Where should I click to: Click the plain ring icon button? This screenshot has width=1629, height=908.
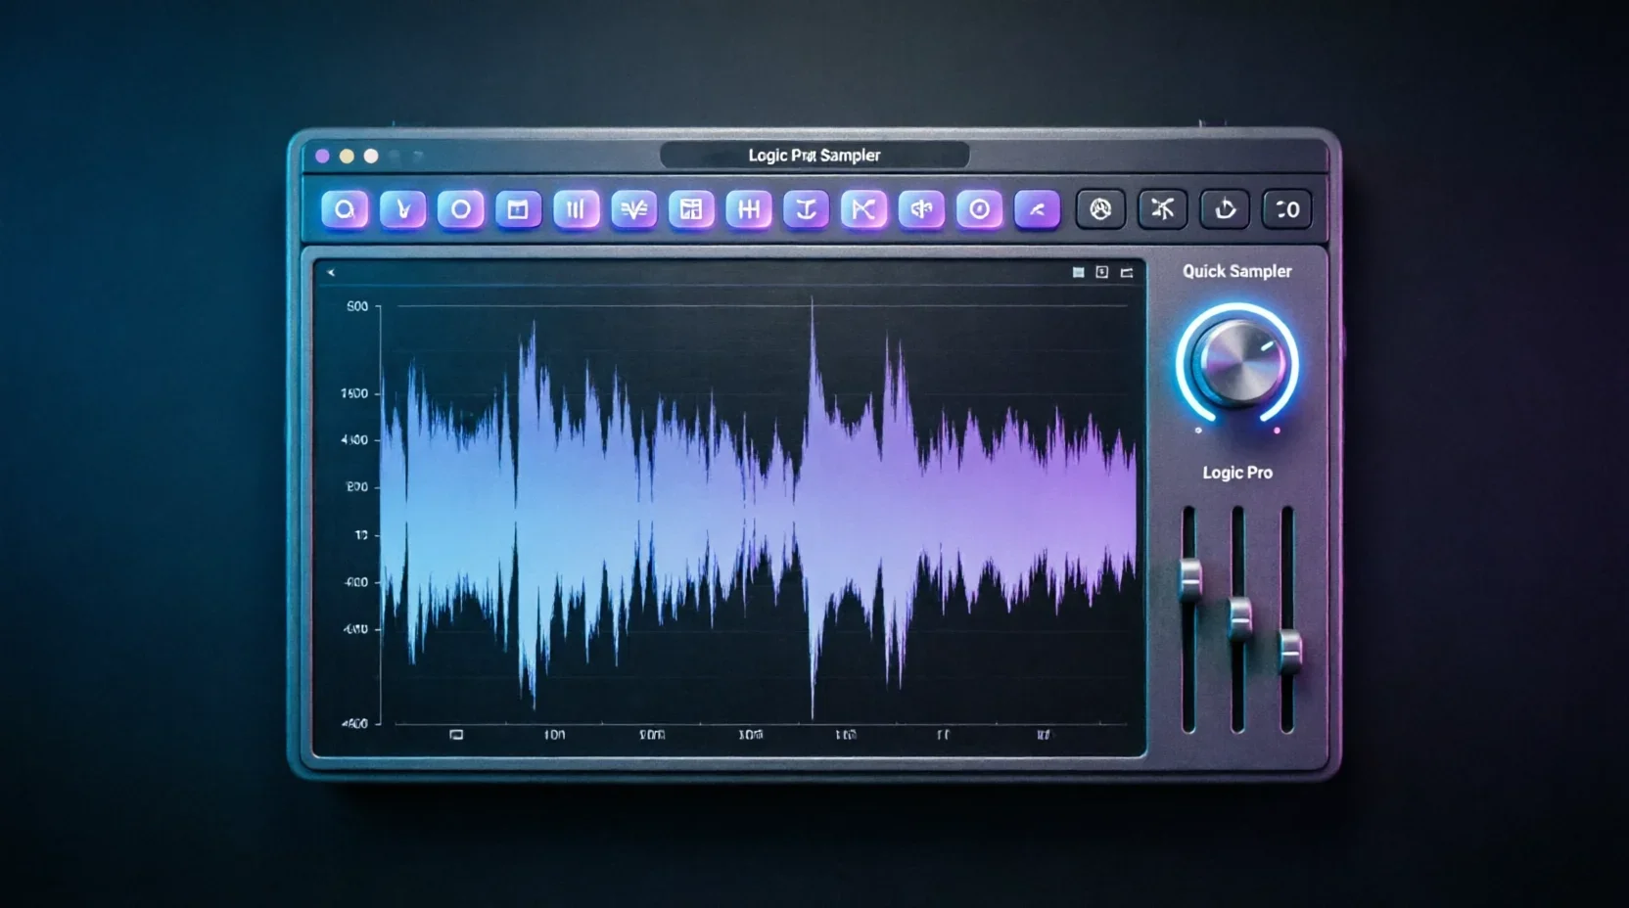pos(460,209)
